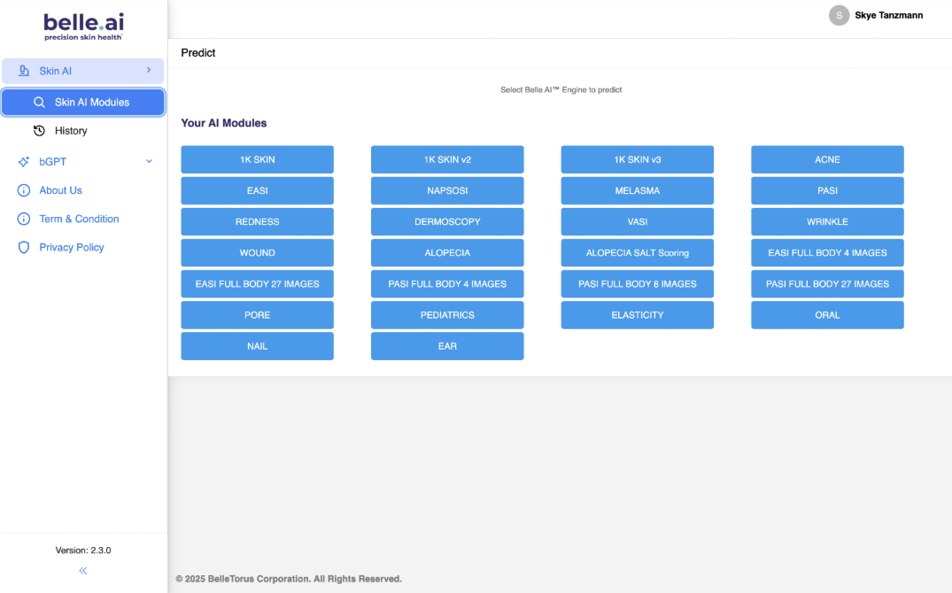Select the 1K SKIN v3 module

click(x=637, y=160)
